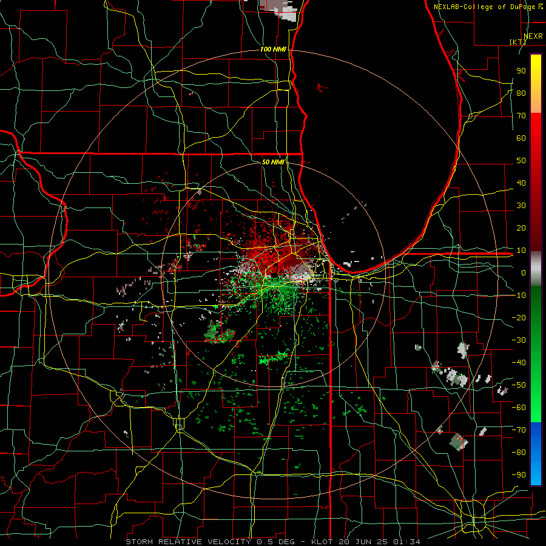Image resolution: width=546 pixels, height=546 pixels.
Task: Click the 01:34 timestamp
Action: coord(406,542)
